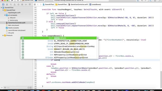162x91 pixels.
Task: Toggle recent files filter in navigator
Action: [28, 88]
